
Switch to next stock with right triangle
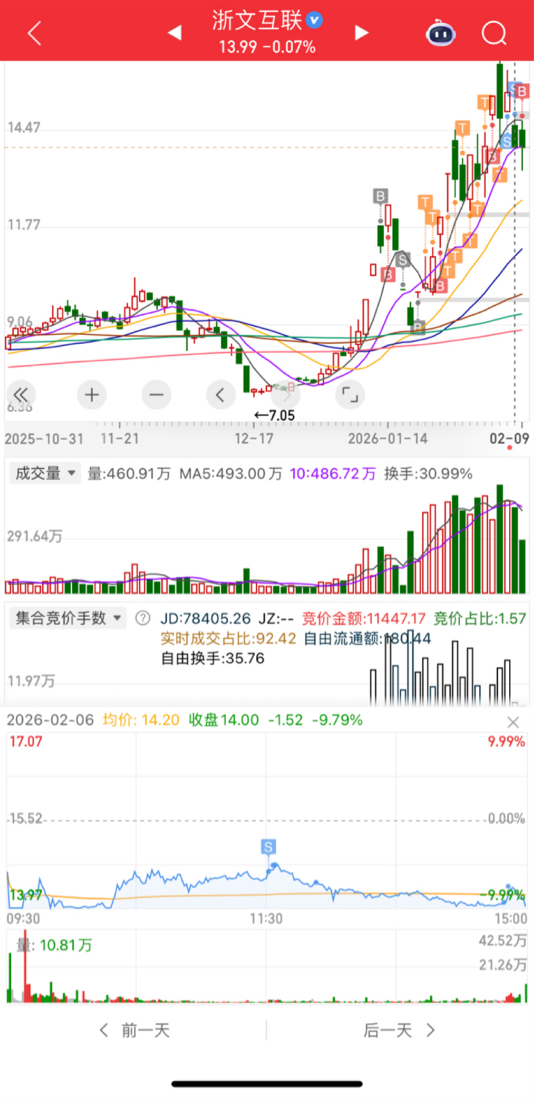[361, 33]
